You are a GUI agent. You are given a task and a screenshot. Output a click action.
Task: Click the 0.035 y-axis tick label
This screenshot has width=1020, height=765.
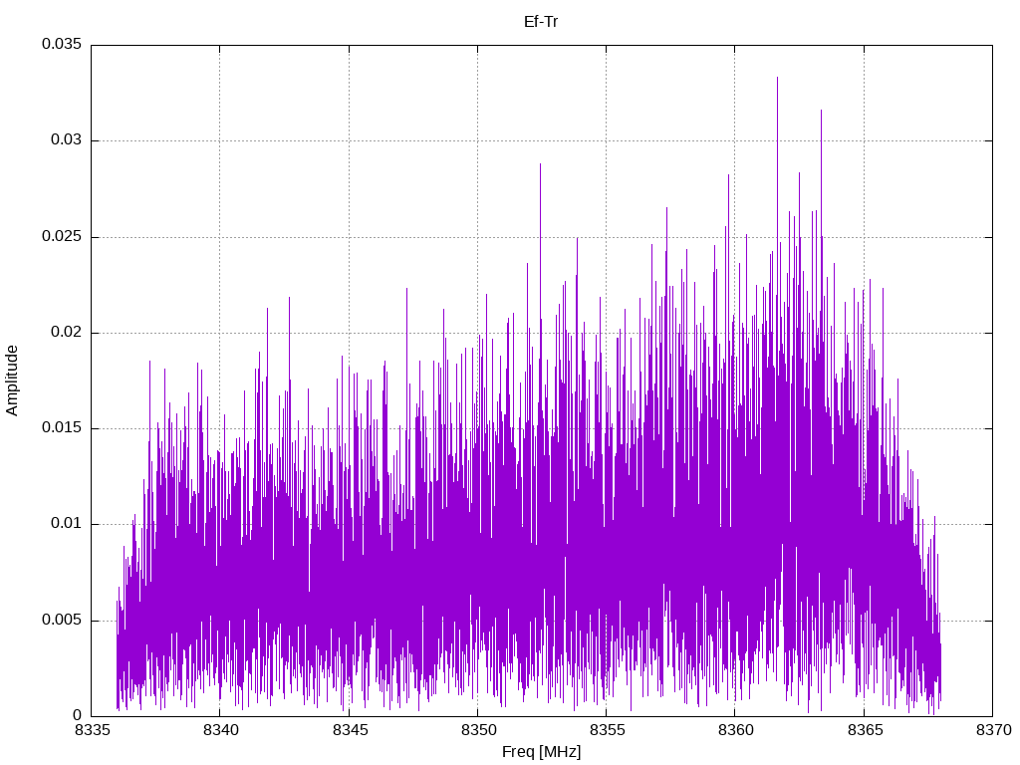click(62, 44)
